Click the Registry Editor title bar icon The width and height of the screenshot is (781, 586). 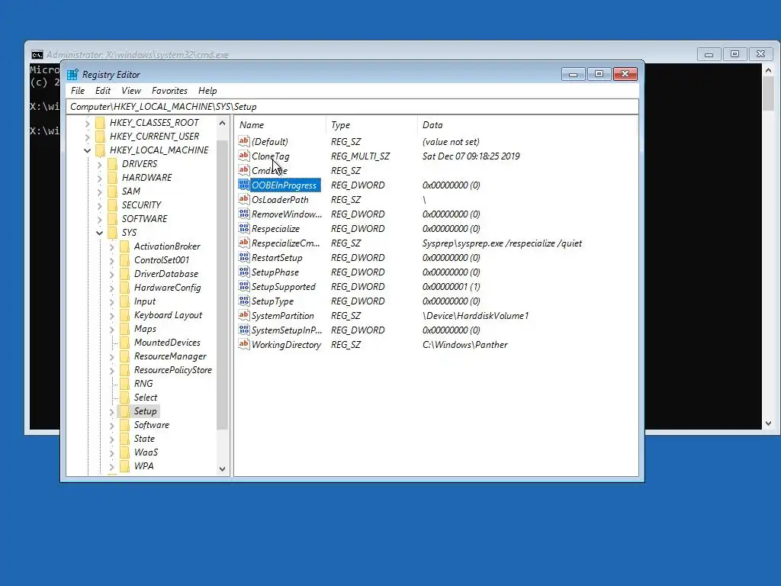[x=72, y=74]
